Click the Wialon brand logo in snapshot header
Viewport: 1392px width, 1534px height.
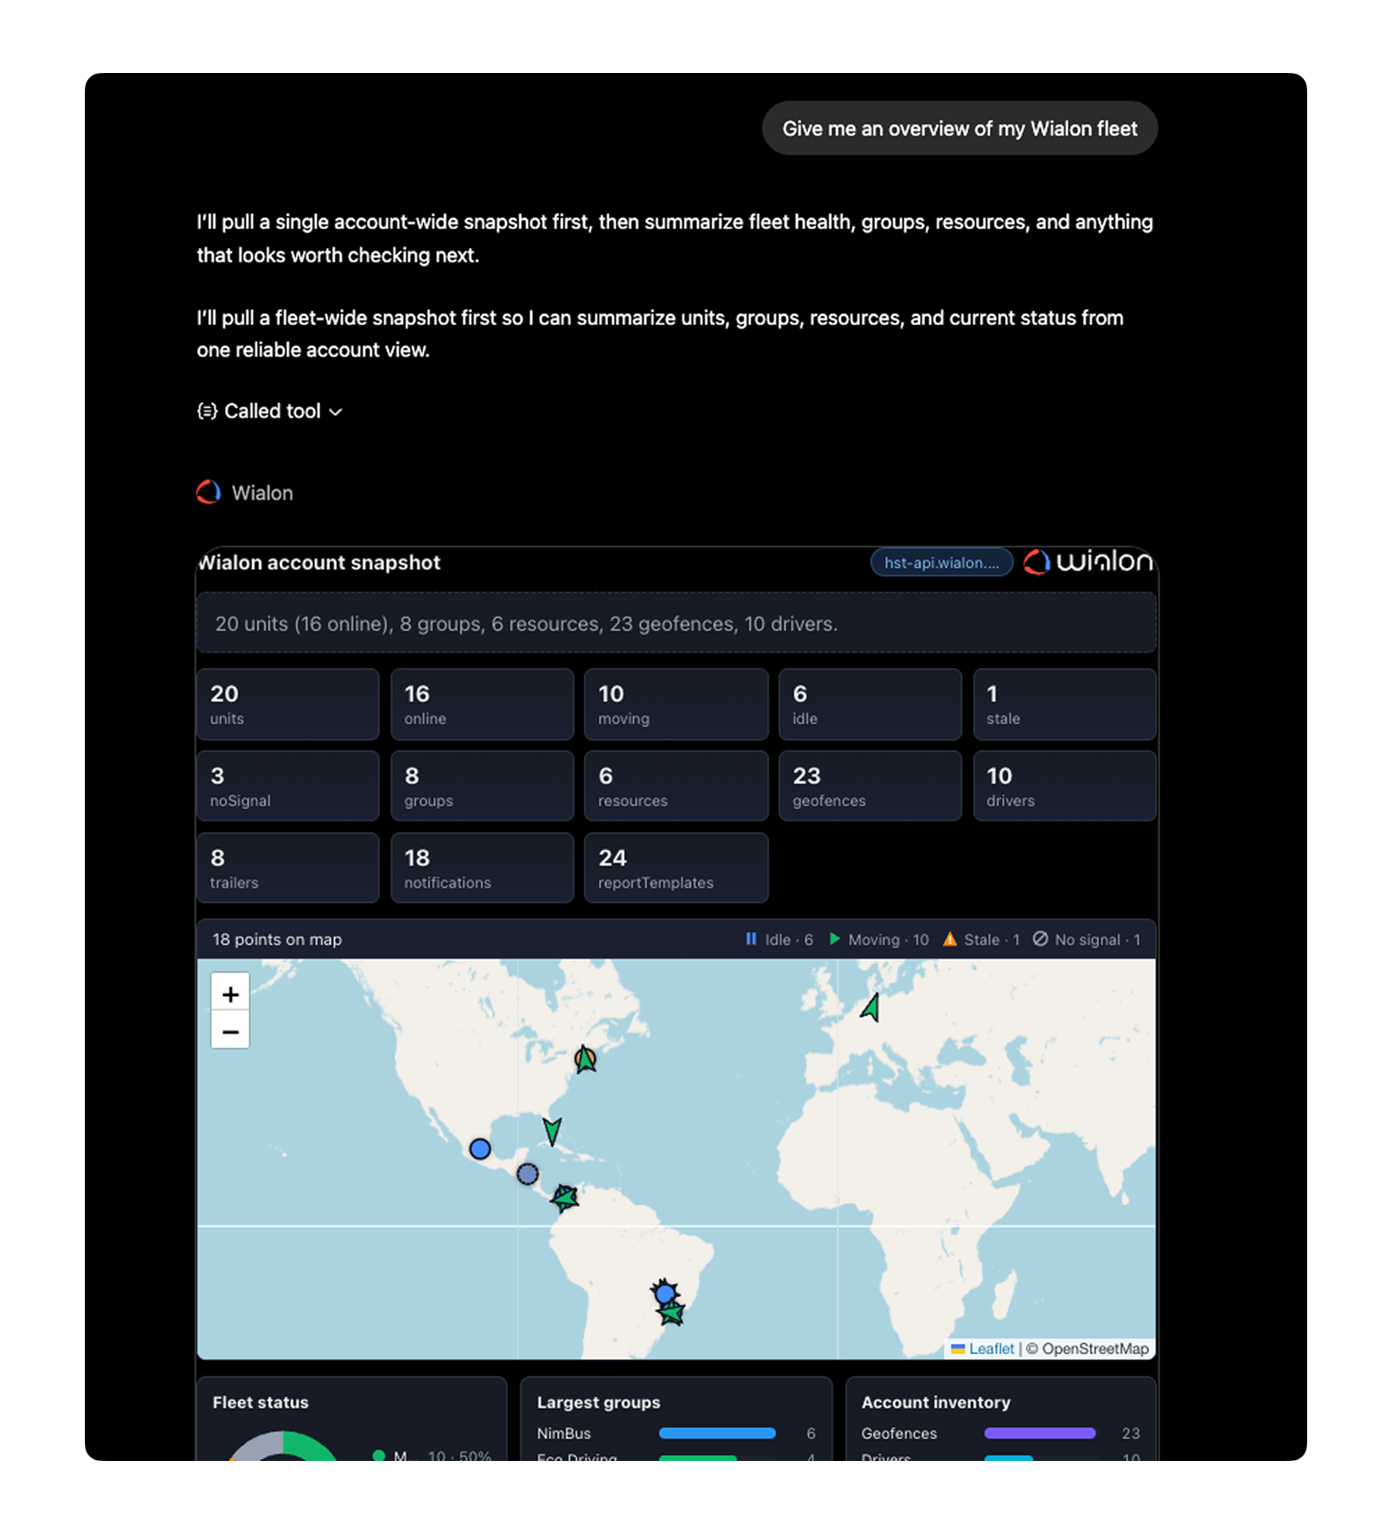point(1087,561)
